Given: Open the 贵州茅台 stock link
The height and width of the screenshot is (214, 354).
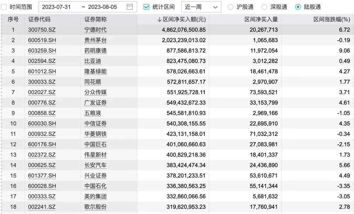Looking at the screenshot, I should point(95,40).
